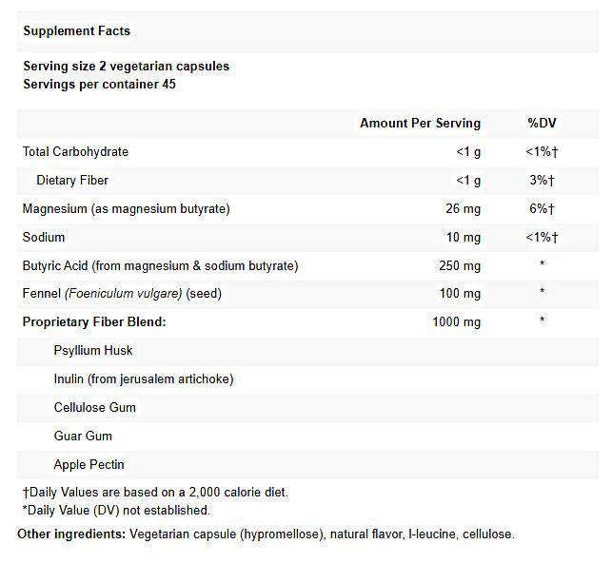This screenshot has height=563, width=612.
Task: Click the Butyric Acid row label
Action: tap(160, 265)
